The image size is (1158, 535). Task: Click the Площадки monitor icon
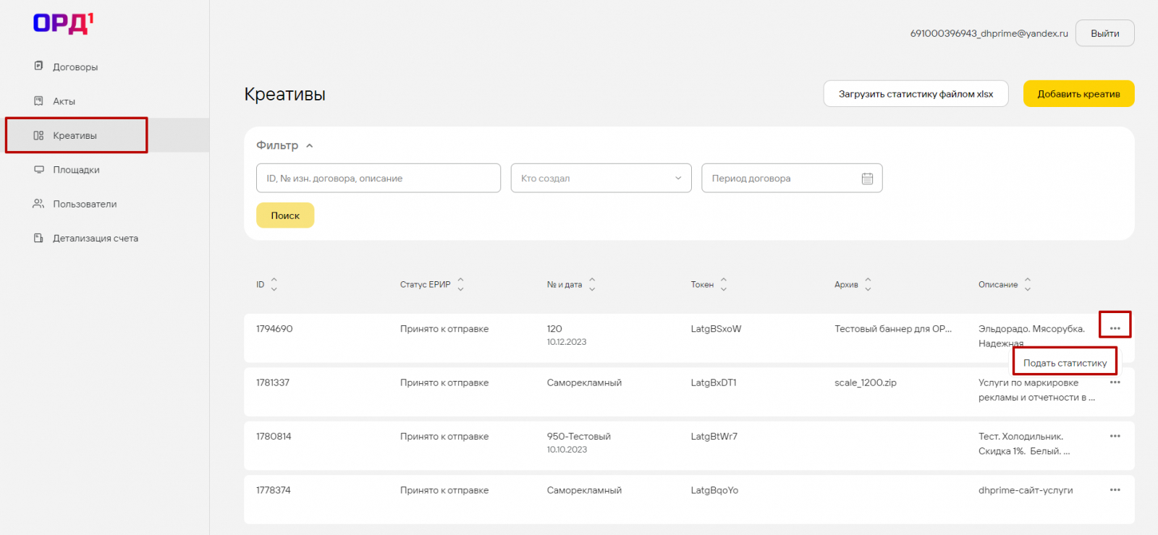[x=39, y=170]
